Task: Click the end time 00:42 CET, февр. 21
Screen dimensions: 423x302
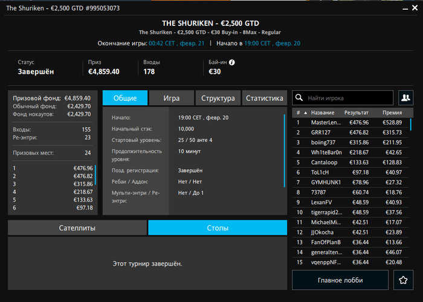Action: 176,43
